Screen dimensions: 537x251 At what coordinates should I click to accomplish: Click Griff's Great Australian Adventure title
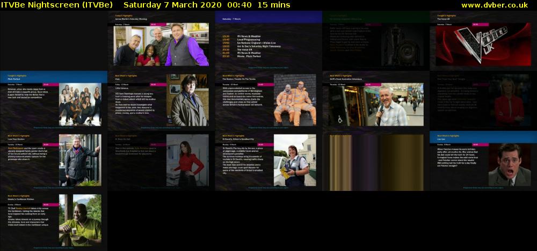point(346,79)
